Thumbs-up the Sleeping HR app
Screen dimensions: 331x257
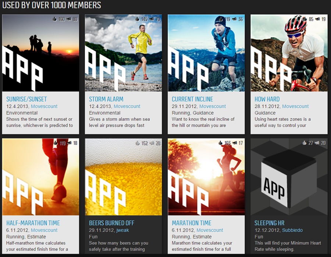(304, 143)
